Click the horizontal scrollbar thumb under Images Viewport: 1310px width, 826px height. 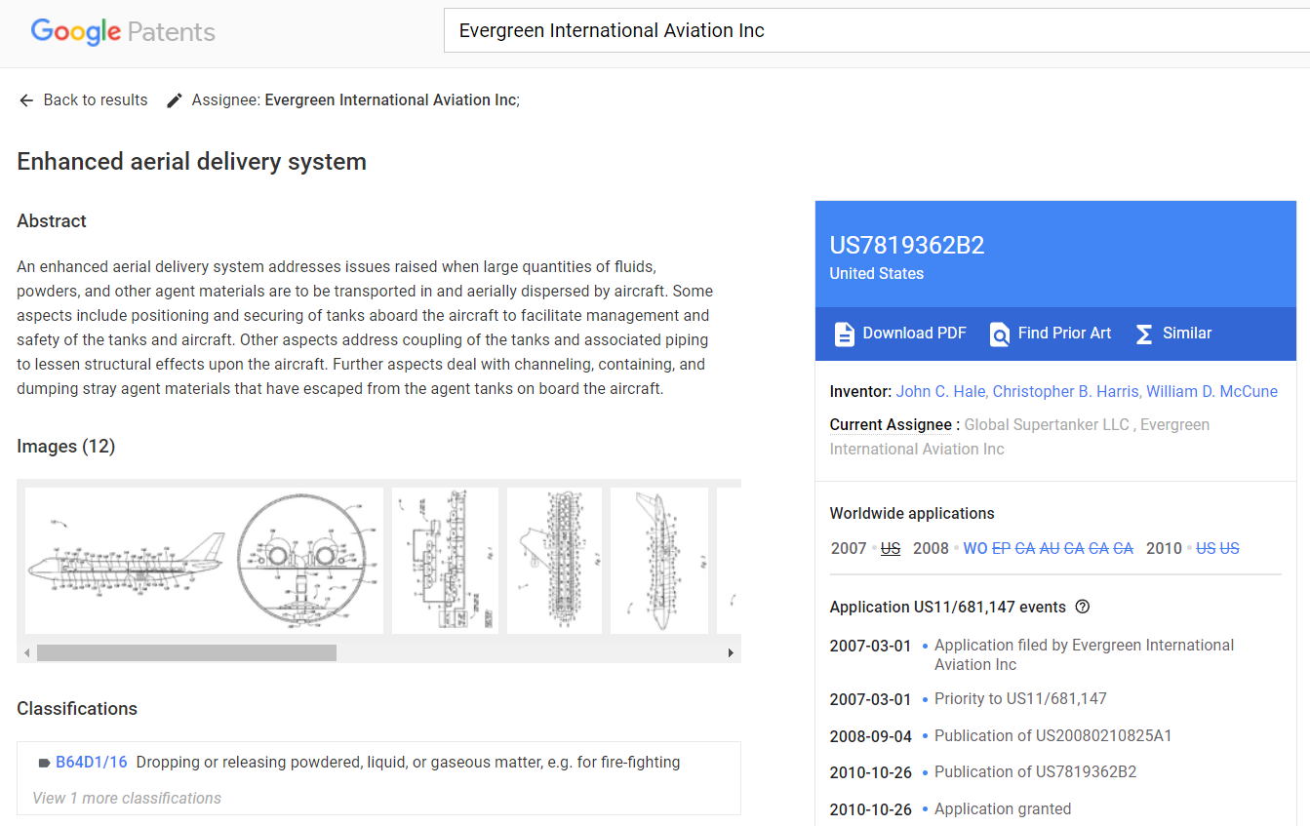coord(186,652)
